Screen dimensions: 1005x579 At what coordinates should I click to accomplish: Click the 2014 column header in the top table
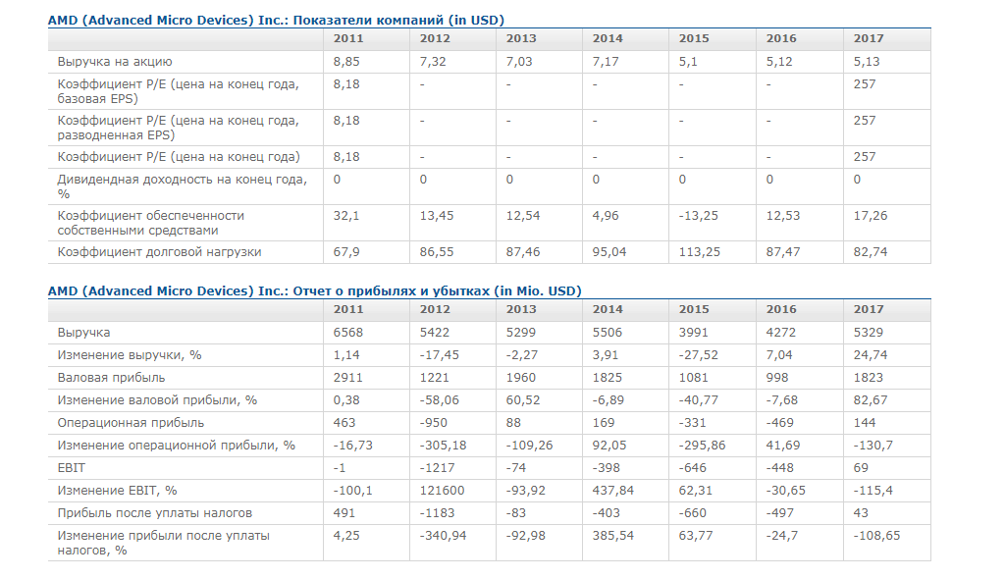click(x=607, y=38)
